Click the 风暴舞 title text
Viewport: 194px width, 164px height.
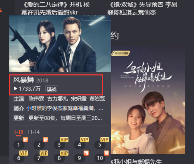(23, 80)
